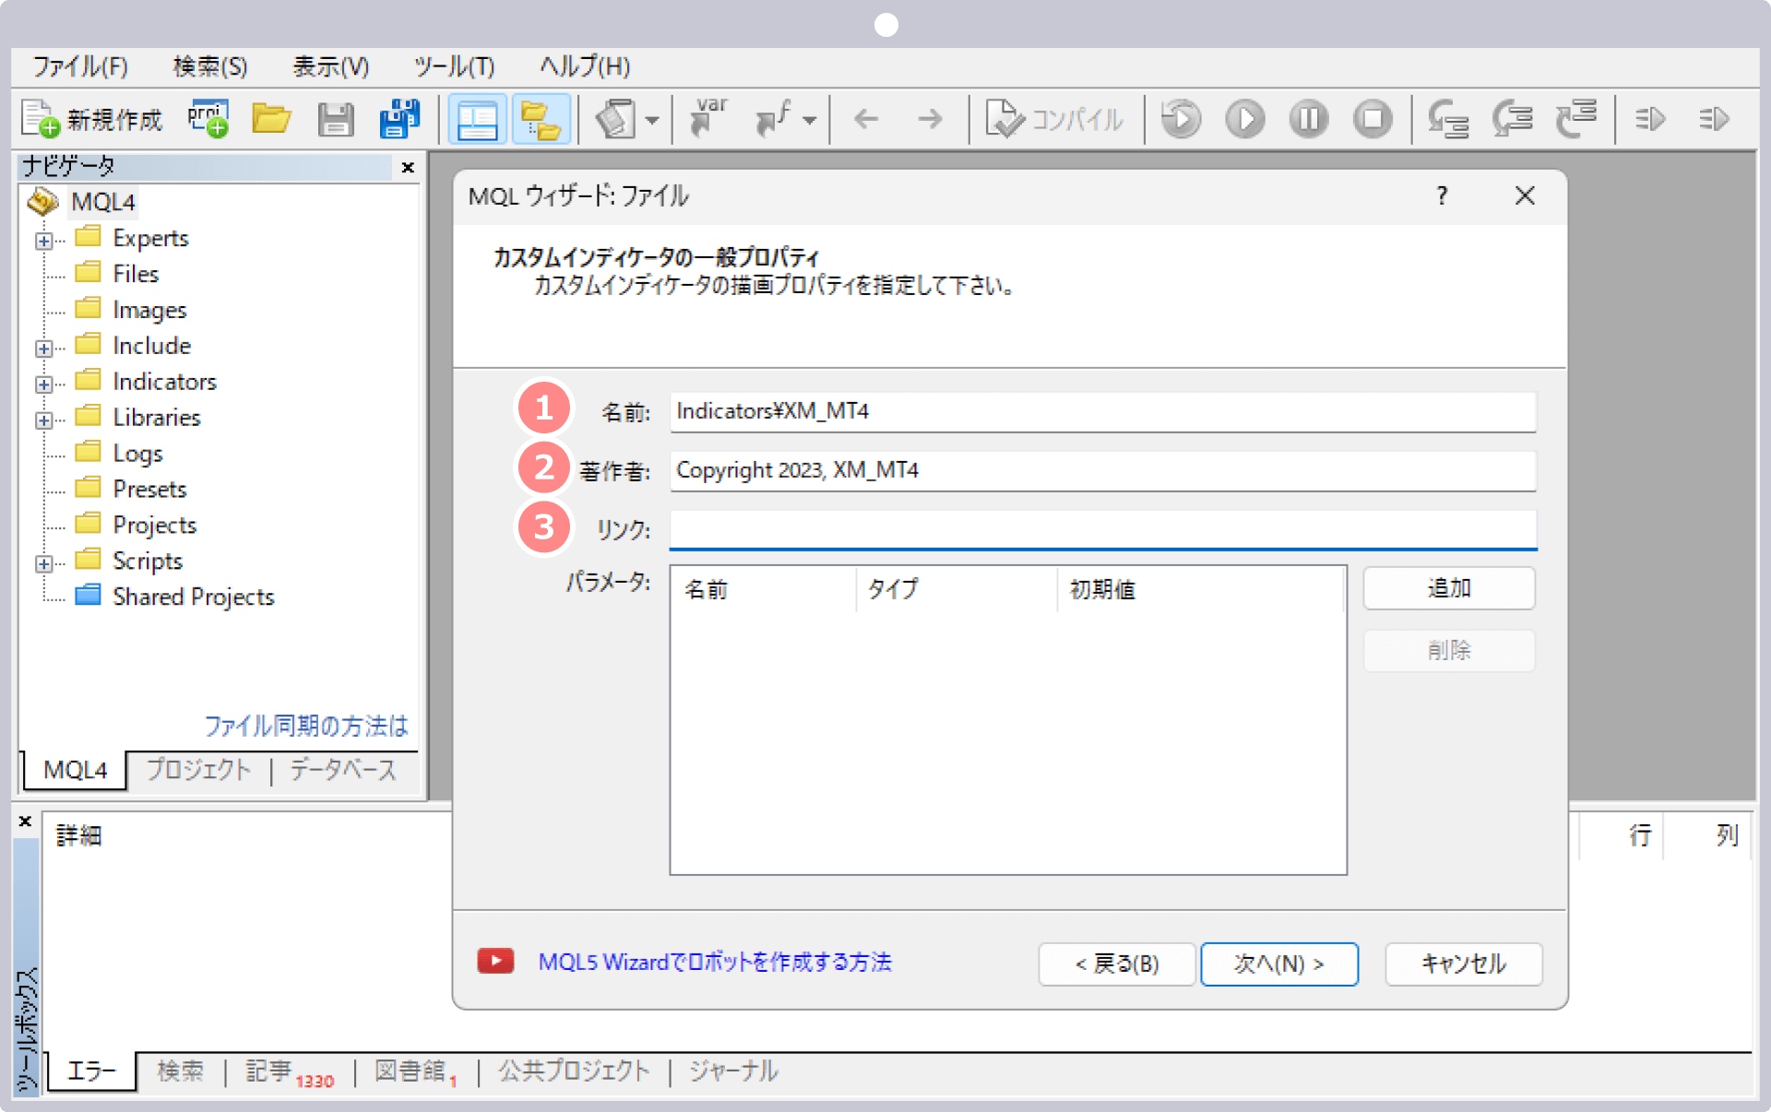Click the Compile (コンパイル) button
The image size is (1771, 1112).
coord(1054,119)
